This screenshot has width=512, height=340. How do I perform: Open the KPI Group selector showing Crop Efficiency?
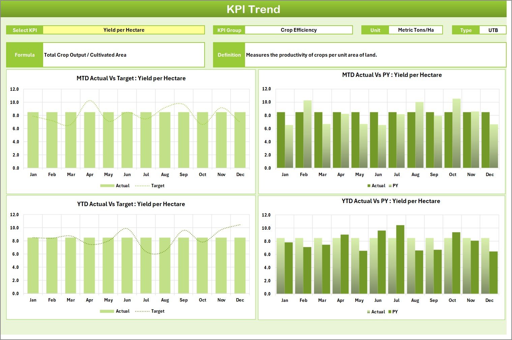click(x=298, y=30)
